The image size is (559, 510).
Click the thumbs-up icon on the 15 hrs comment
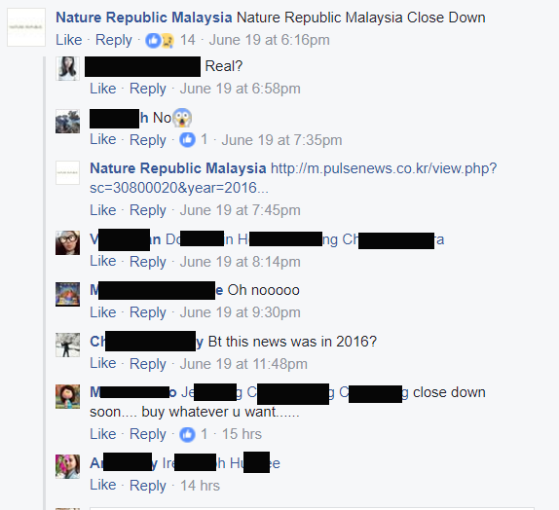187,434
